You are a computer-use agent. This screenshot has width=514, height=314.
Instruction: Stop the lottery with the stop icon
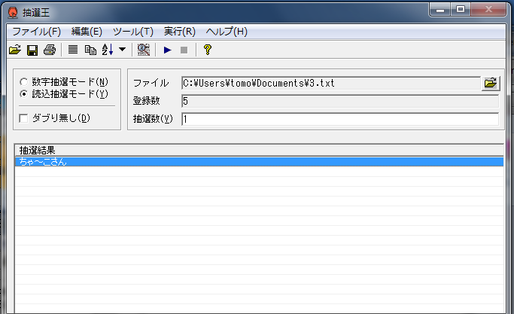pyautogui.click(x=184, y=50)
